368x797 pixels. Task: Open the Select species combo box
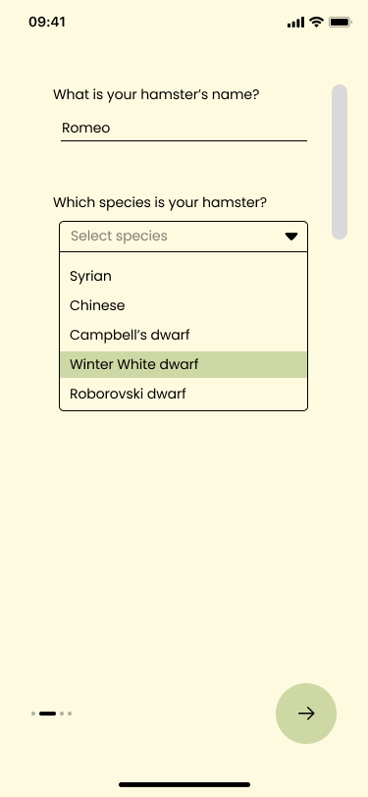(184, 237)
